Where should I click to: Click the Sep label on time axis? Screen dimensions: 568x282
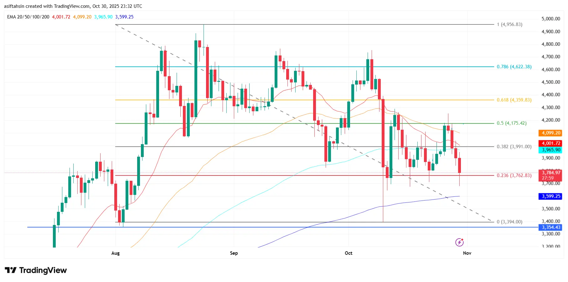(234, 253)
